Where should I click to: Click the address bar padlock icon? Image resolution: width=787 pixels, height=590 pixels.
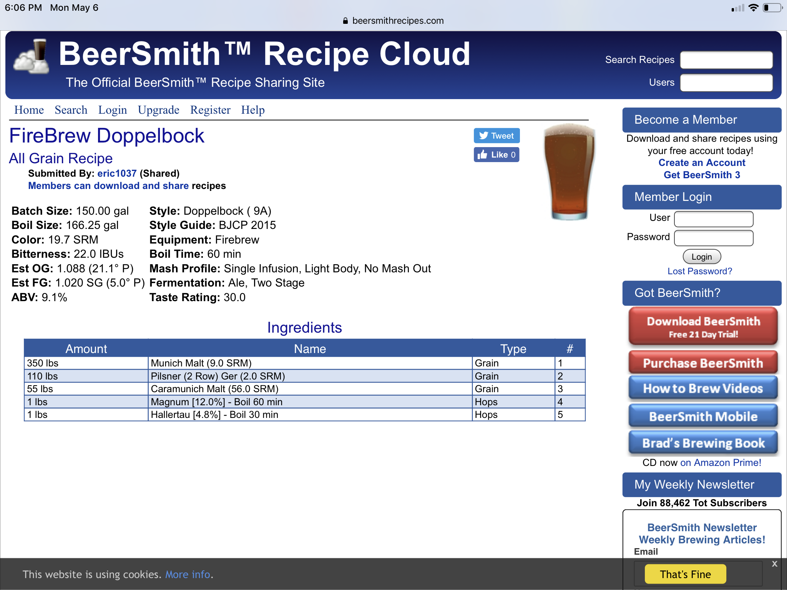point(345,21)
